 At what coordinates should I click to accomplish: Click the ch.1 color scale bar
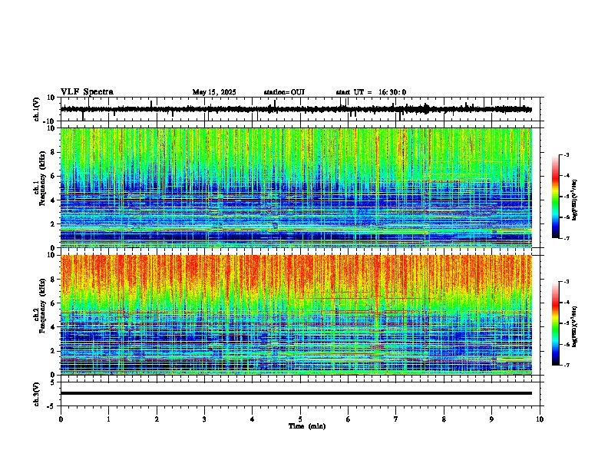point(555,197)
